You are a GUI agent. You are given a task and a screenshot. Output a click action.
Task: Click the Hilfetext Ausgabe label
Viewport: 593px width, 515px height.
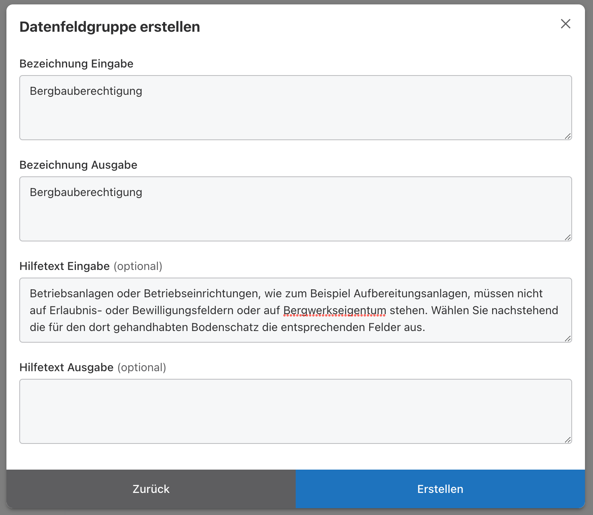(x=67, y=368)
